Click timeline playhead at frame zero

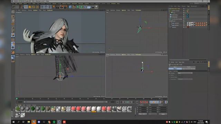tap(17, 99)
